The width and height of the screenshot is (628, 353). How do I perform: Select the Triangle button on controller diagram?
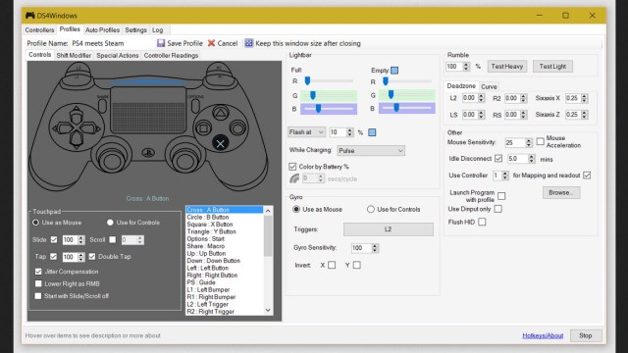(x=220, y=113)
